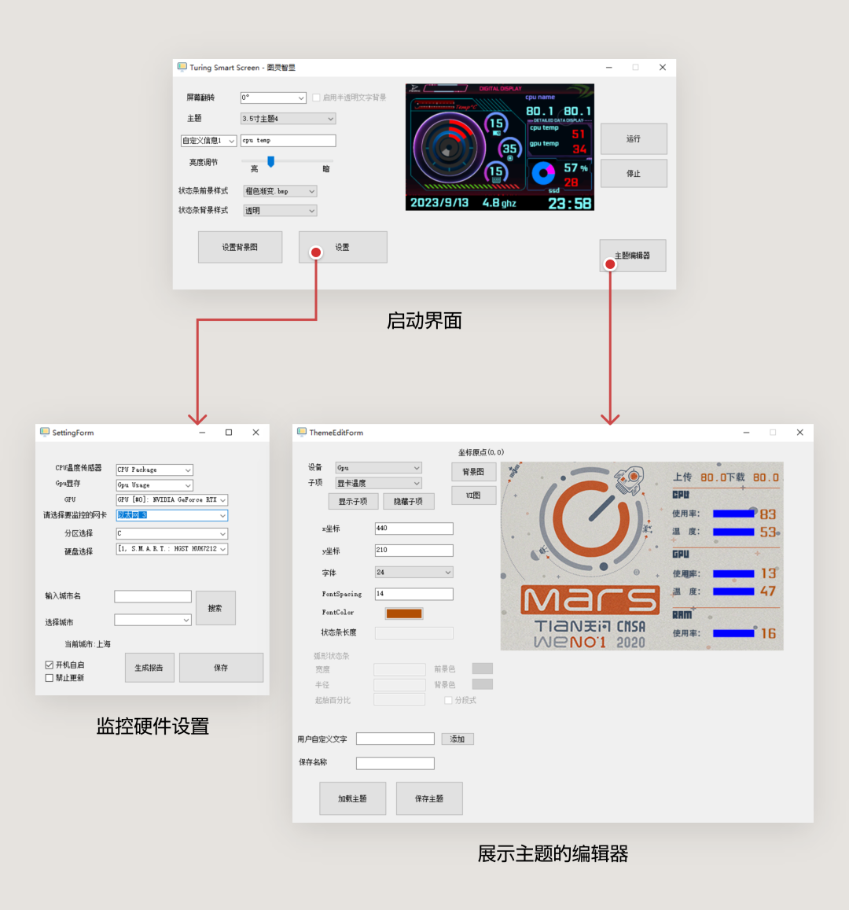Click the blue donut chart in the screen preview
849x910 pixels.
point(543,173)
